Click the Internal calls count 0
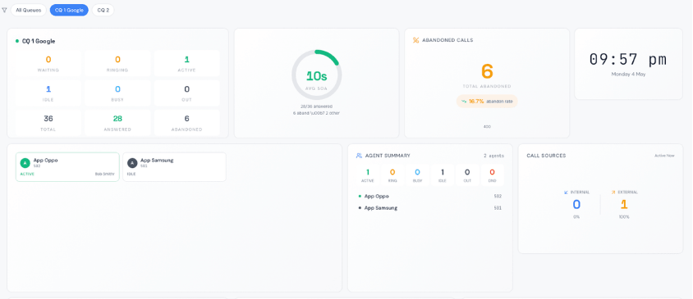 [576, 204]
